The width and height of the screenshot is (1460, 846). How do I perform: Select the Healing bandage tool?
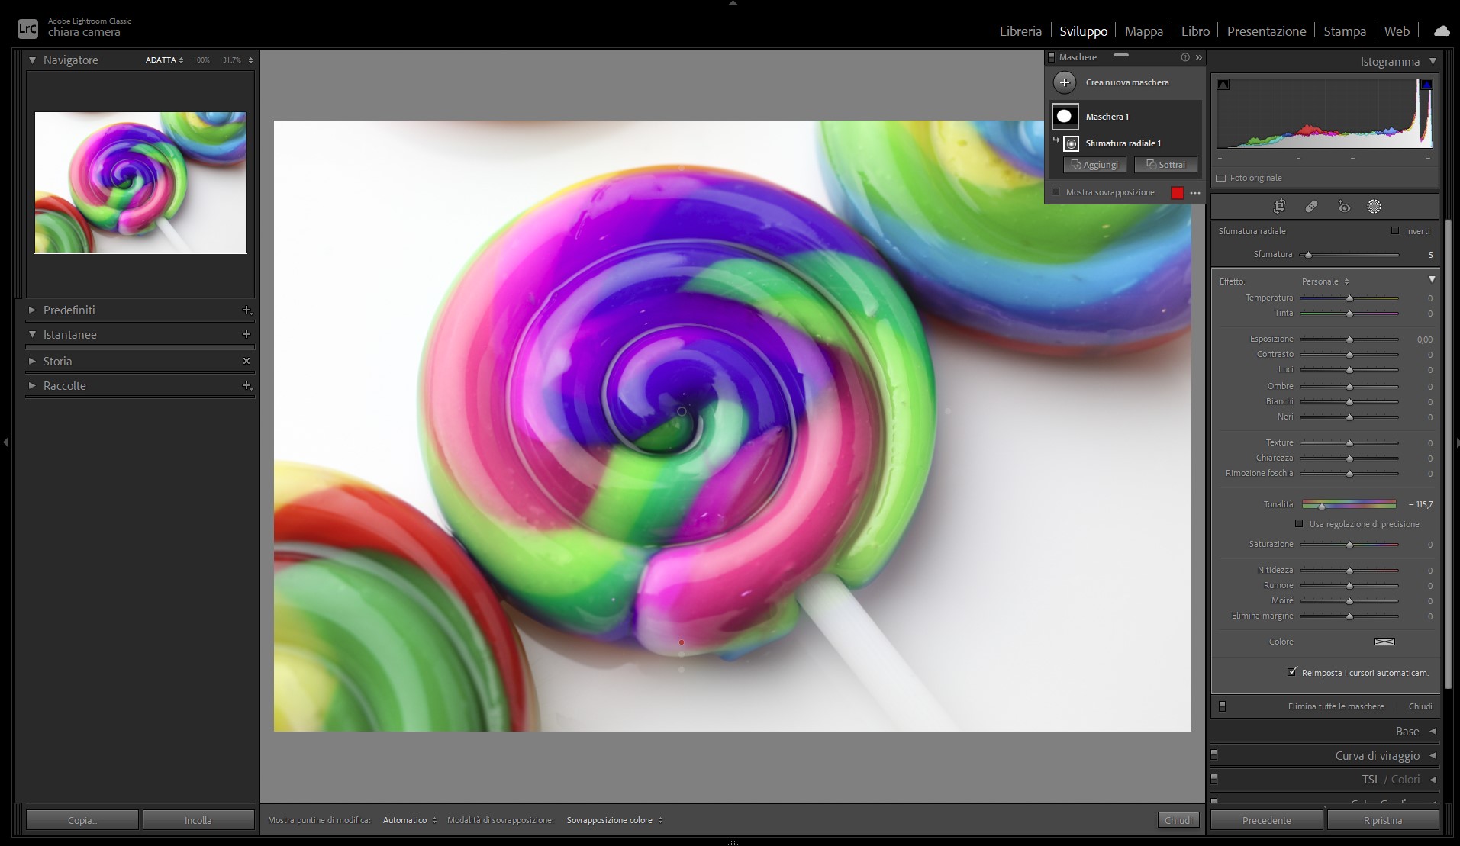tap(1311, 207)
